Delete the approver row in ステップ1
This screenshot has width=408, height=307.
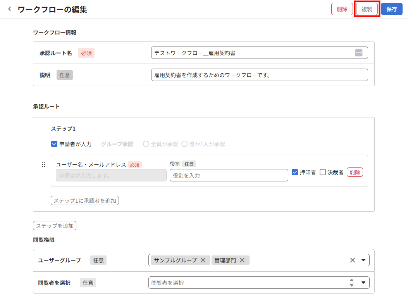click(355, 172)
